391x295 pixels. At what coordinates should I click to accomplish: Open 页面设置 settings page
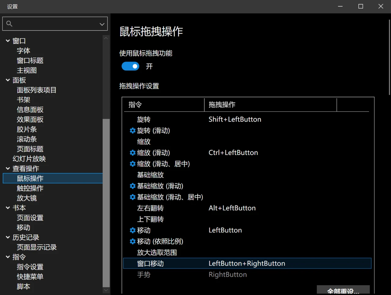pyautogui.click(x=30, y=218)
